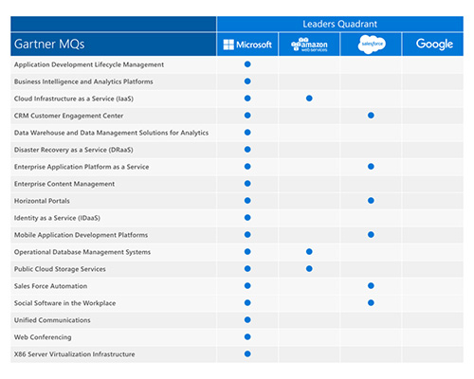Click Business Intelligence and Analytics Platforms label
474x379 pixels.
(x=83, y=81)
